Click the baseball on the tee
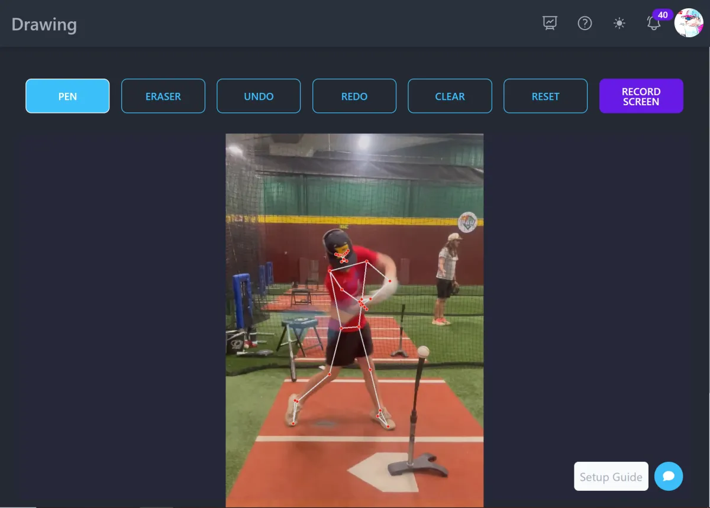This screenshot has width=710, height=508. (423, 351)
